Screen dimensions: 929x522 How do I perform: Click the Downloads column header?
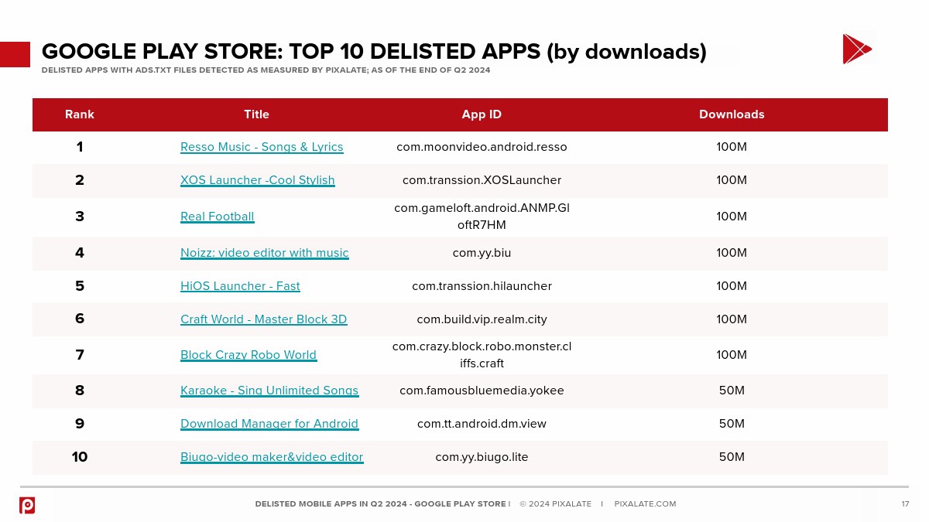pos(732,114)
